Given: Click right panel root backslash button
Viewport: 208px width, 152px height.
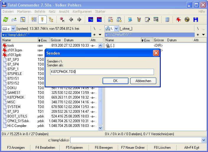Looking at the screenshot, I should [x=198, y=29].
